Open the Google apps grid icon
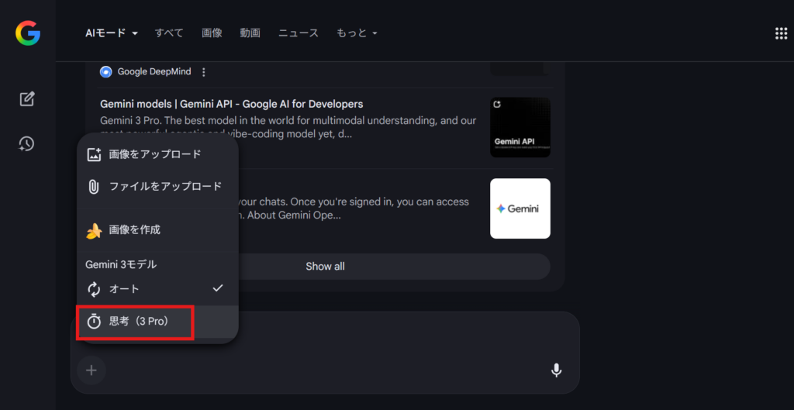 [781, 33]
